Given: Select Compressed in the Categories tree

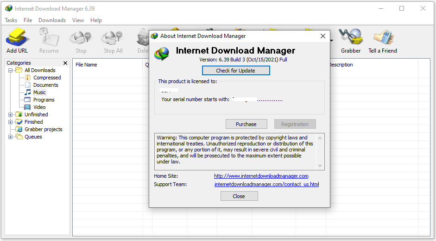Looking at the screenshot, I should [47, 78].
